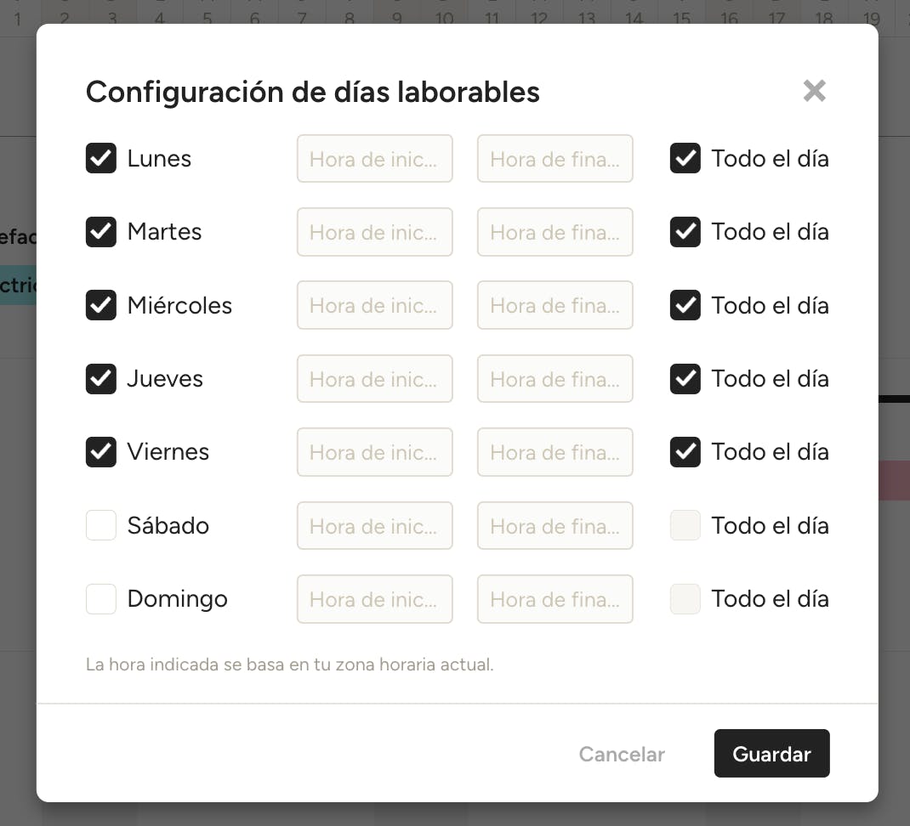Click the Martes end time field

(555, 231)
